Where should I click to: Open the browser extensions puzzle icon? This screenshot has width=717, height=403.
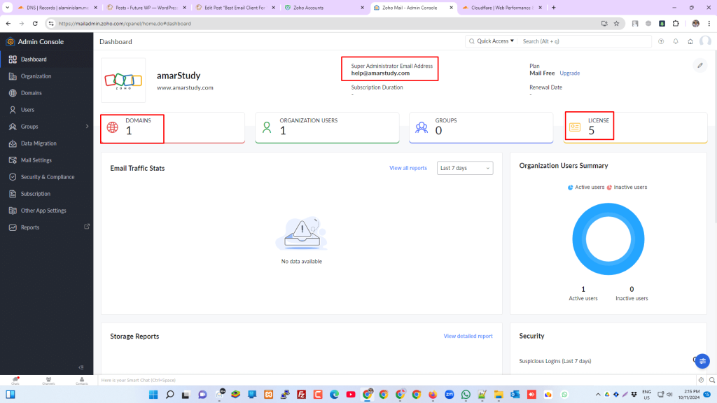pos(676,24)
